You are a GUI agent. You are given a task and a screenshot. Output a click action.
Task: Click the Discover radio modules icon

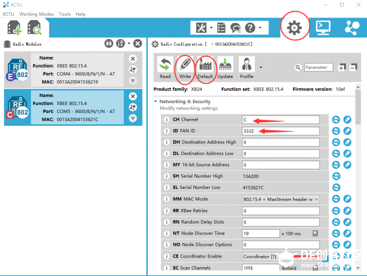[x=34, y=27]
